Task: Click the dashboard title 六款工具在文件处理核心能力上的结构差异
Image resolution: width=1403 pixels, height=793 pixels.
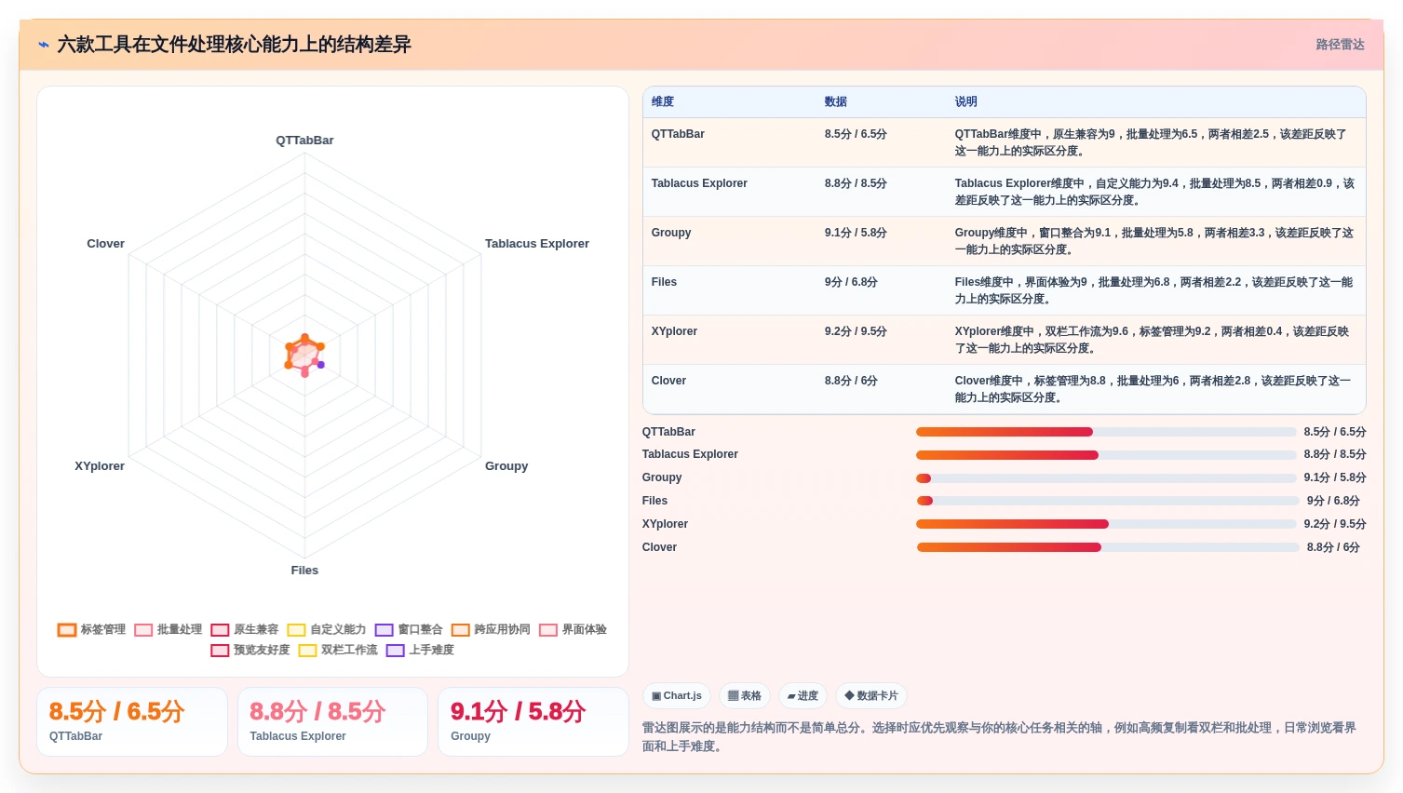Action: click(234, 45)
